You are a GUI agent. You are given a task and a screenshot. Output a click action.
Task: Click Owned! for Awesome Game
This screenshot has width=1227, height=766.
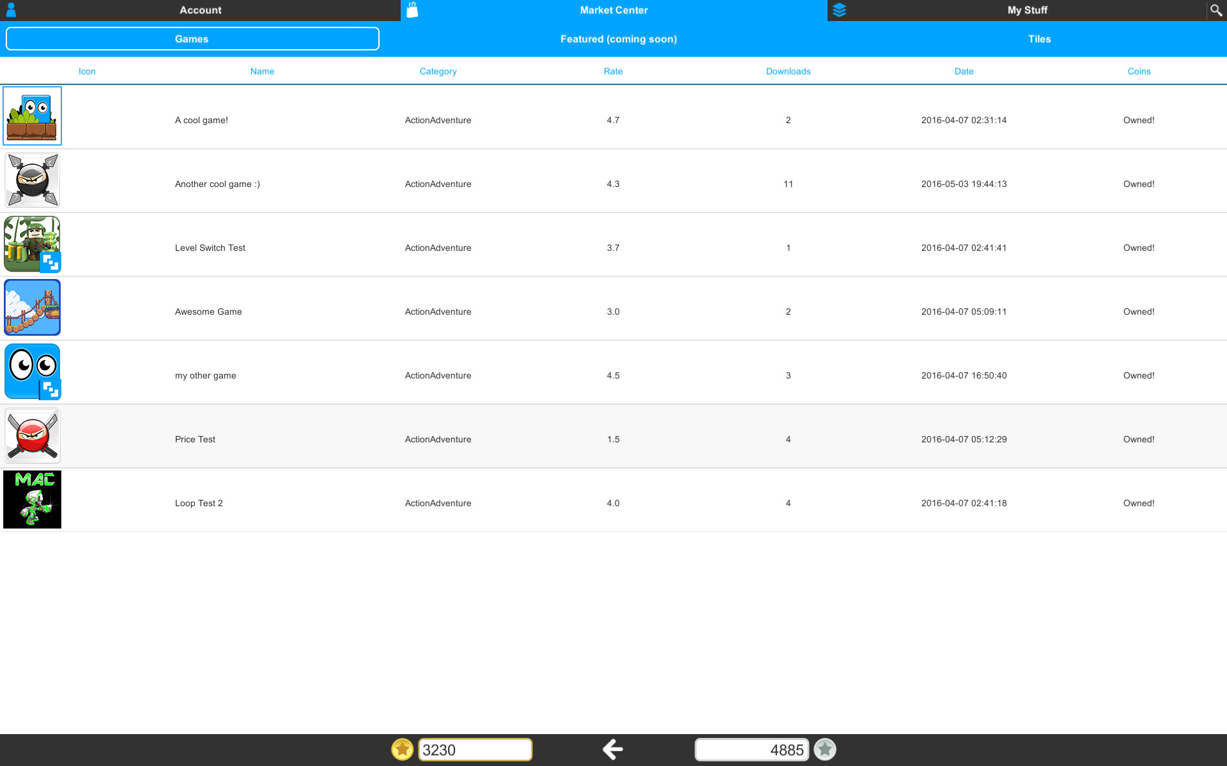(x=1139, y=312)
